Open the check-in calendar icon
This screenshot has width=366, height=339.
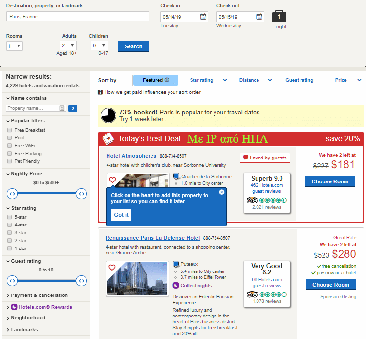203,17
